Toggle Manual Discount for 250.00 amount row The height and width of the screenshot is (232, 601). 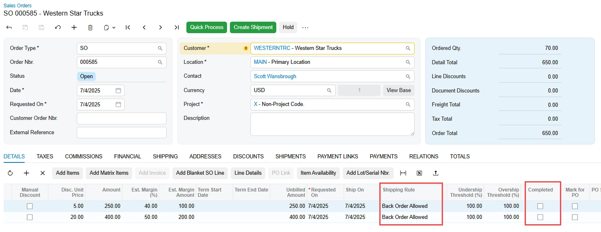coord(30,206)
